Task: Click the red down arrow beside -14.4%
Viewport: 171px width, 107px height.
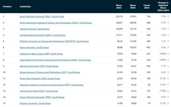Action: 168,54
